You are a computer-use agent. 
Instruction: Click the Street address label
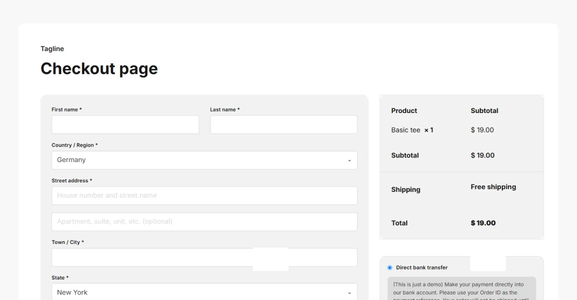click(x=72, y=180)
